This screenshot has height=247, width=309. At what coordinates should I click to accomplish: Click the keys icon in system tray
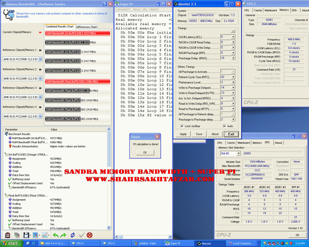click(265, 243)
